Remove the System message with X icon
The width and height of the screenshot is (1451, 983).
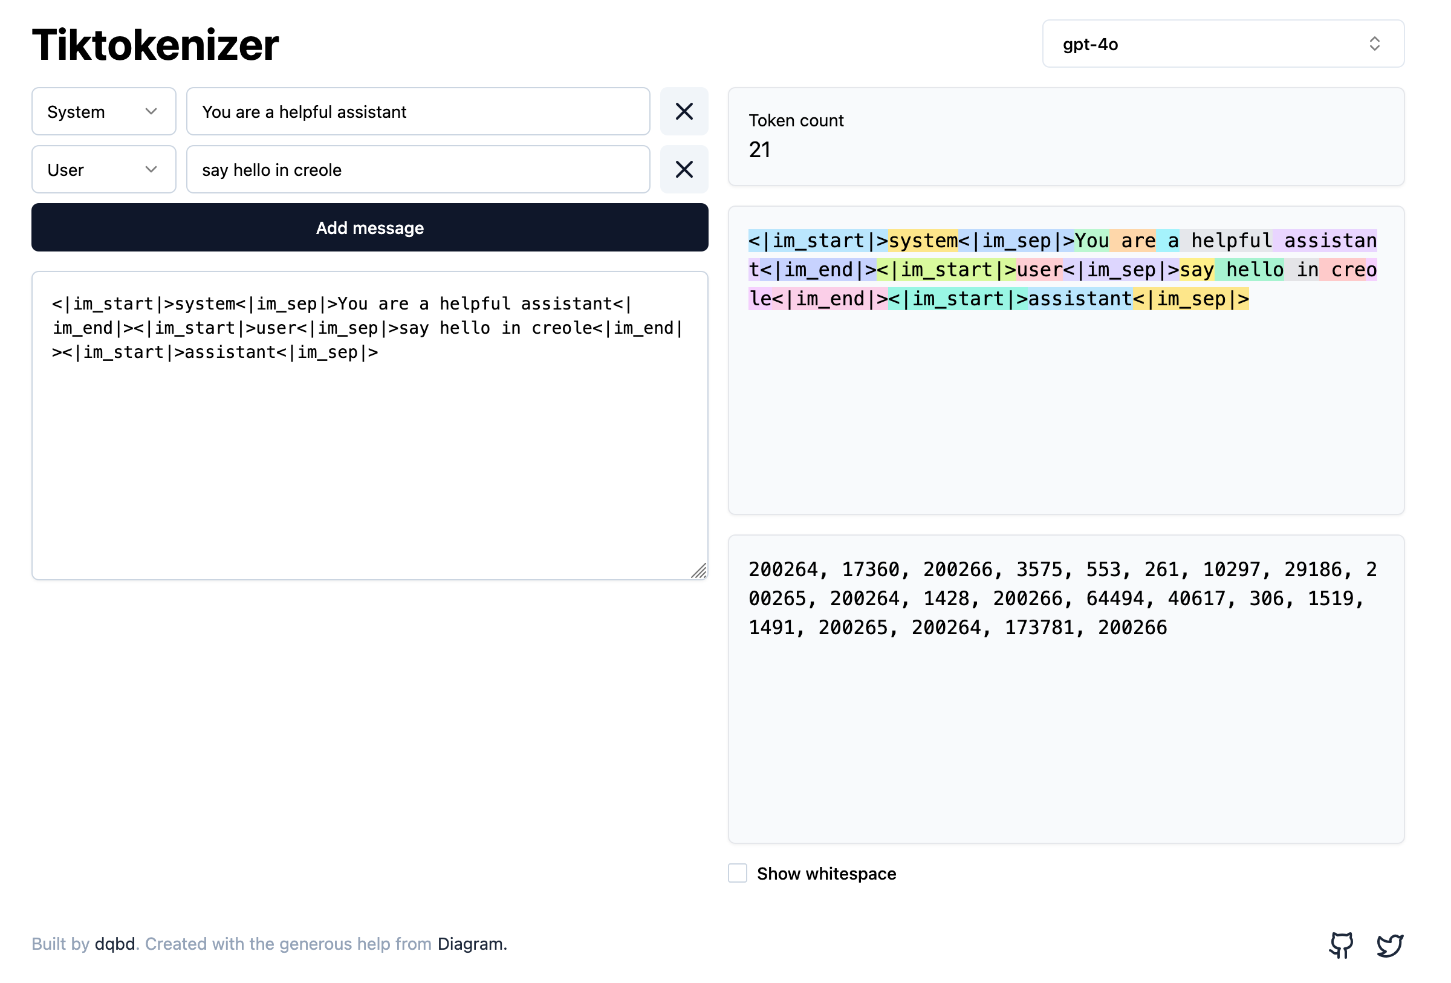coord(684,112)
